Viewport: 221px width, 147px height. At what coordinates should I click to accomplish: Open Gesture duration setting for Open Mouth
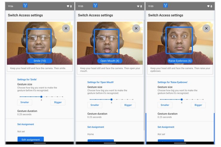tap(97, 115)
